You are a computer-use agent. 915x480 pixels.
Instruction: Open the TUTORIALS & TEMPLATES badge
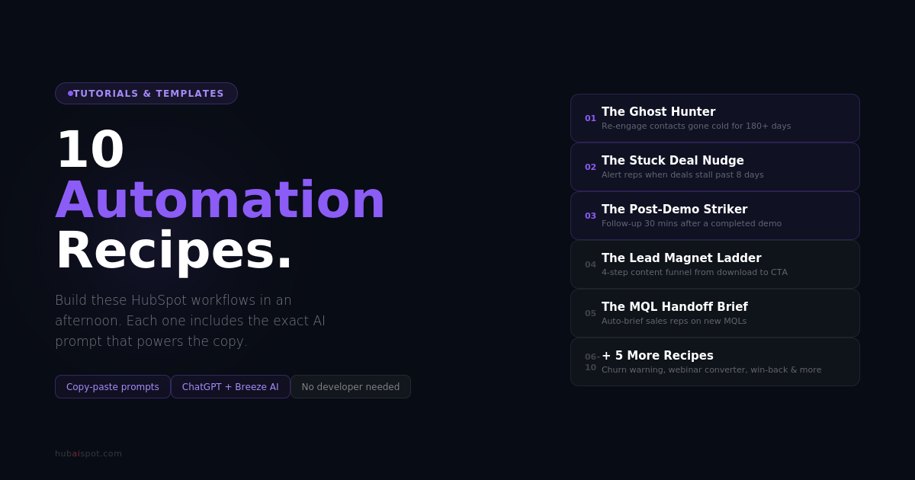pos(146,93)
